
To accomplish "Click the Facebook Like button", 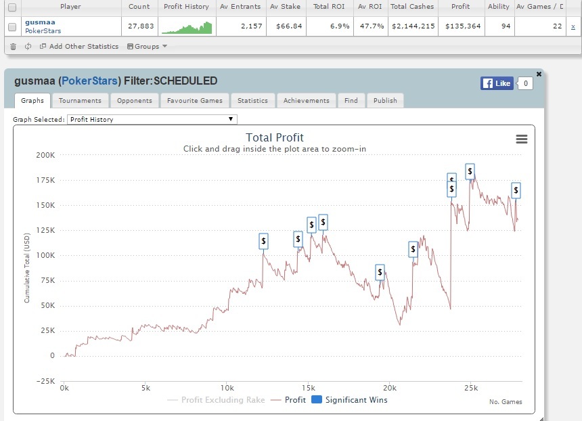I will point(497,83).
